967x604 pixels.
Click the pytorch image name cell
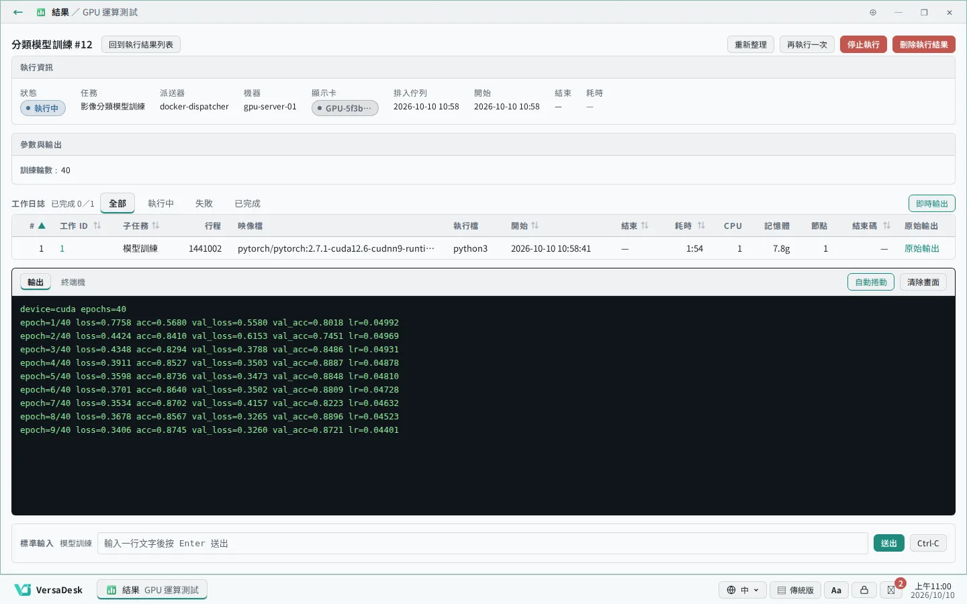tap(336, 248)
